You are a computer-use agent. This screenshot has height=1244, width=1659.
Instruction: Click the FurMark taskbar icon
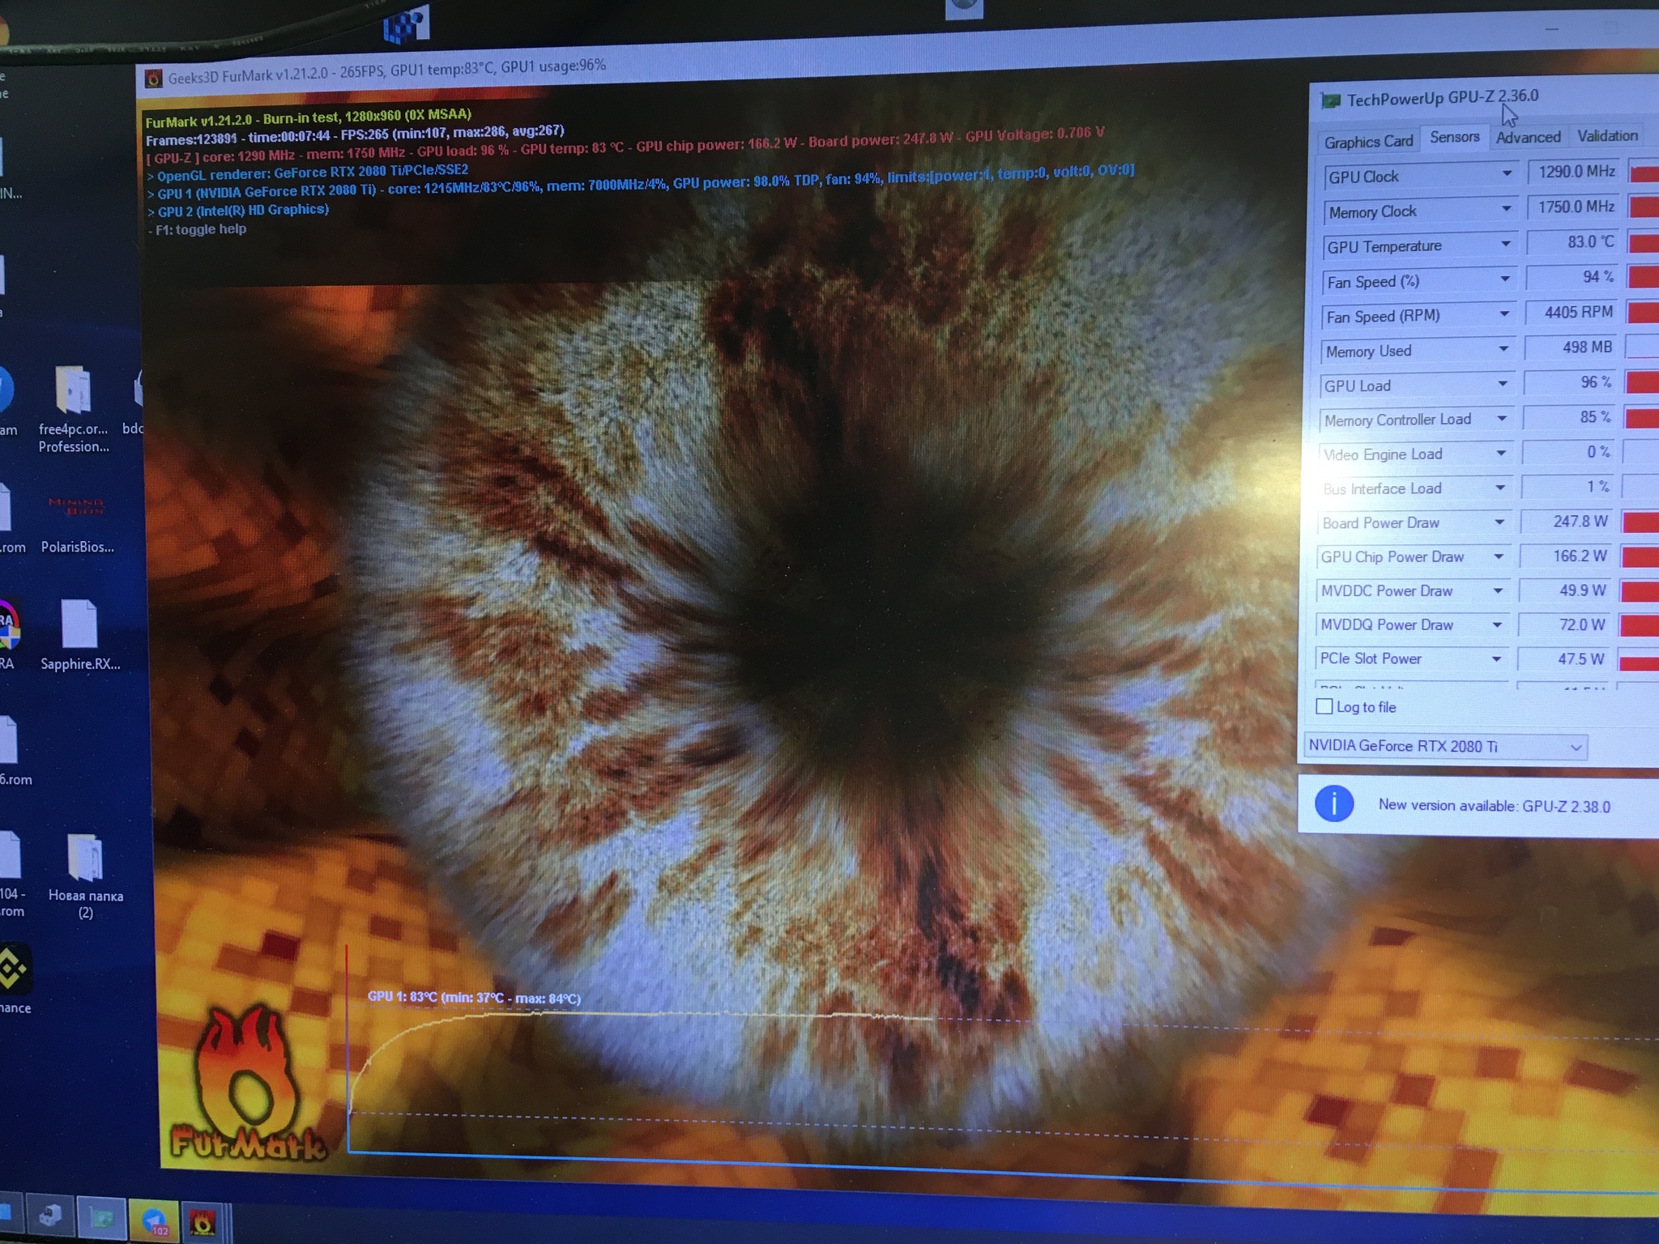pyautogui.click(x=202, y=1221)
